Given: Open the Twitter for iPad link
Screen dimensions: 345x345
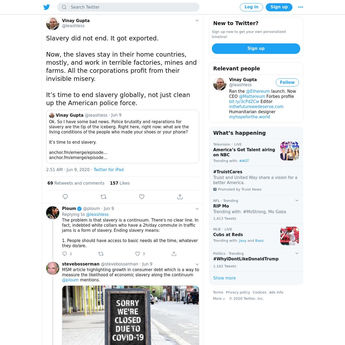Looking at the screenshot, I should tap(108, 170).
